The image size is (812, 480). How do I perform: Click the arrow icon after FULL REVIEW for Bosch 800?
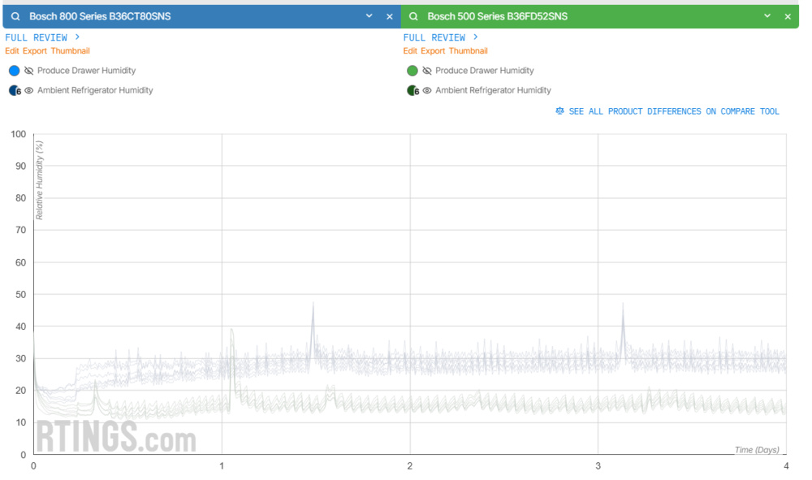click(x=78, y=37)
